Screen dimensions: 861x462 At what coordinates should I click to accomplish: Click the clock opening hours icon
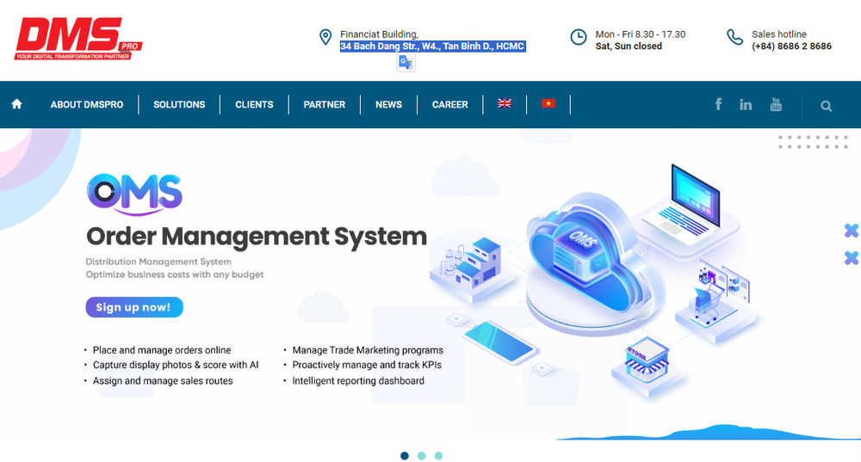pyautogui.click(x=579, y=37)
